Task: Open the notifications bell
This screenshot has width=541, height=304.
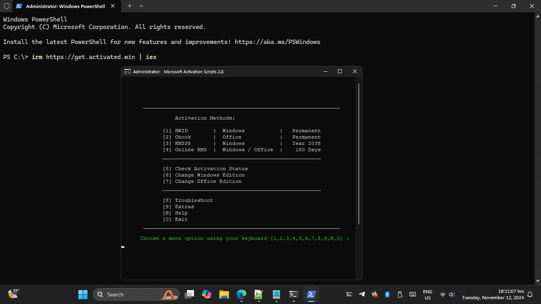Action: pos(530,294)
